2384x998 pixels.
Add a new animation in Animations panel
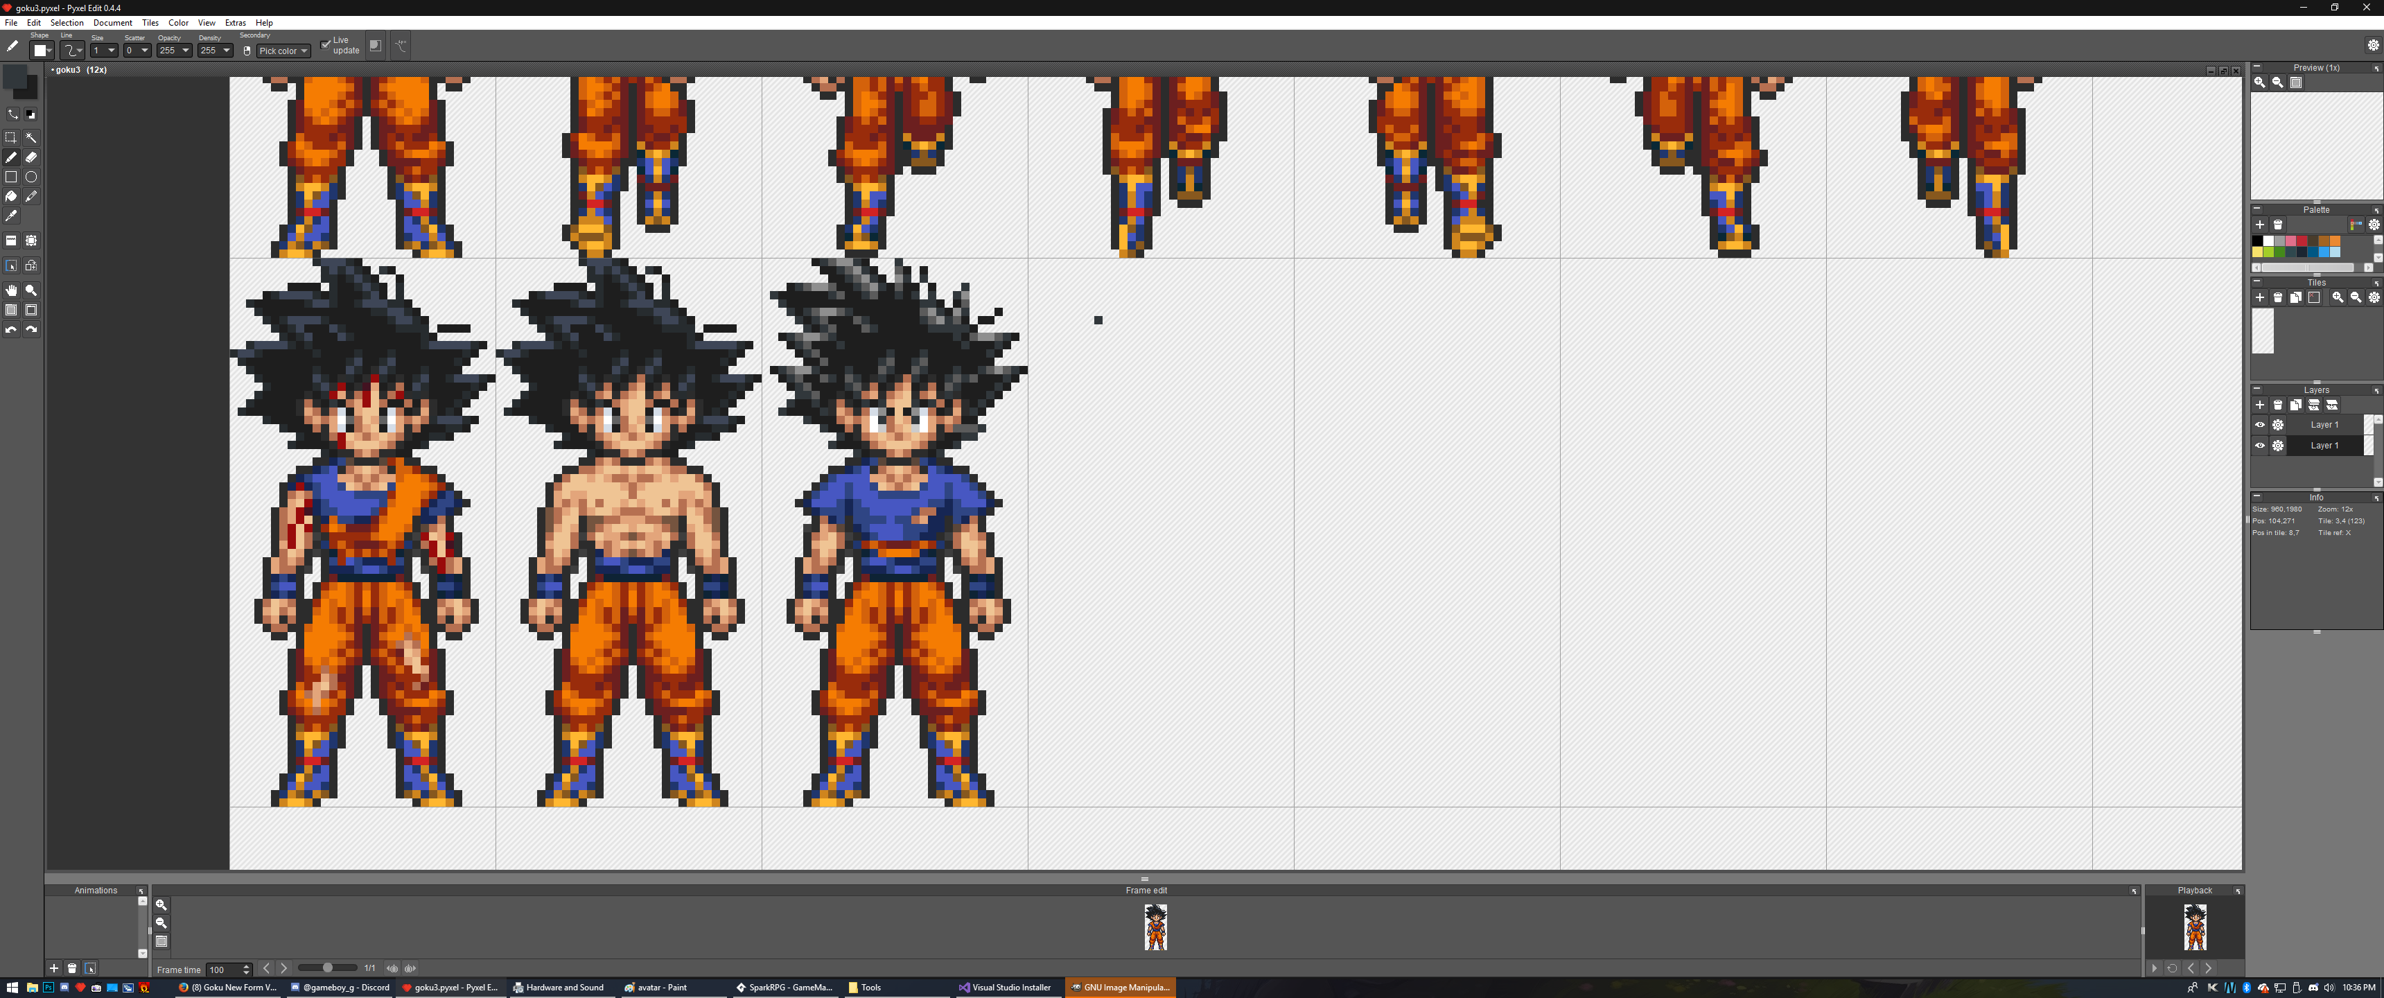tap(53, 968)
